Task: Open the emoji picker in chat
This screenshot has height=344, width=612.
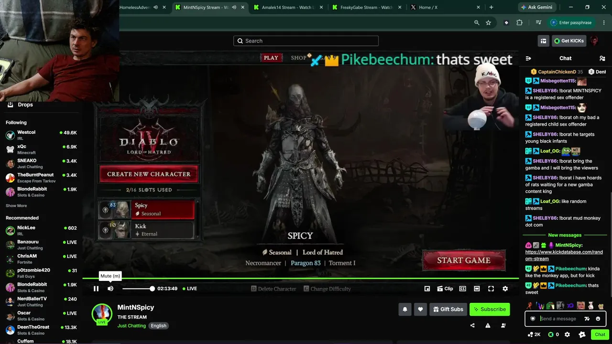Action: pyautogui.click(x=598, y=319)
